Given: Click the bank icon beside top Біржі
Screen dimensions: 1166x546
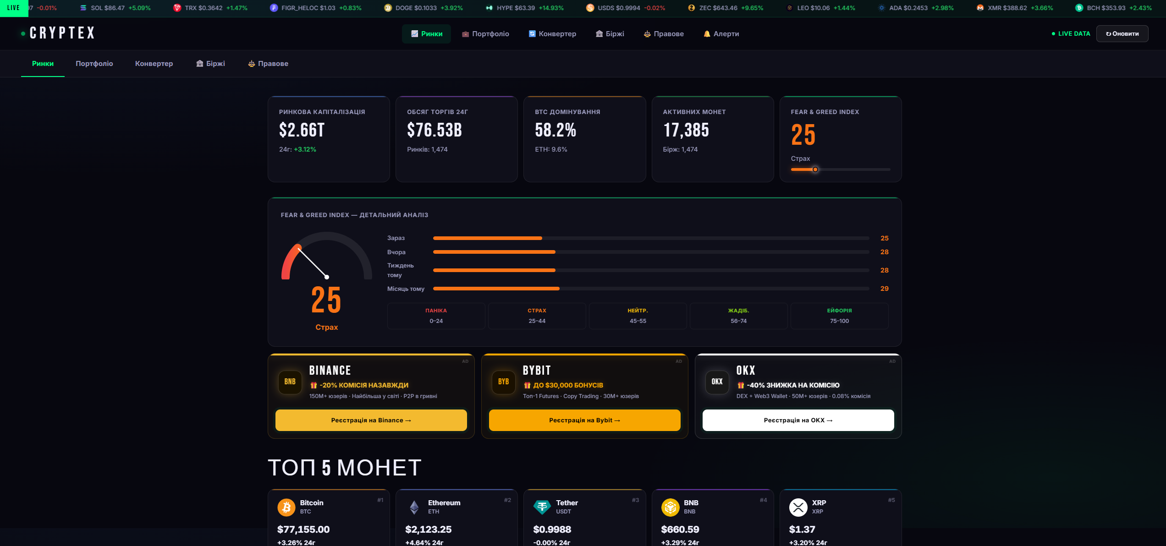Looking at the screenshot, I should 599,34.
